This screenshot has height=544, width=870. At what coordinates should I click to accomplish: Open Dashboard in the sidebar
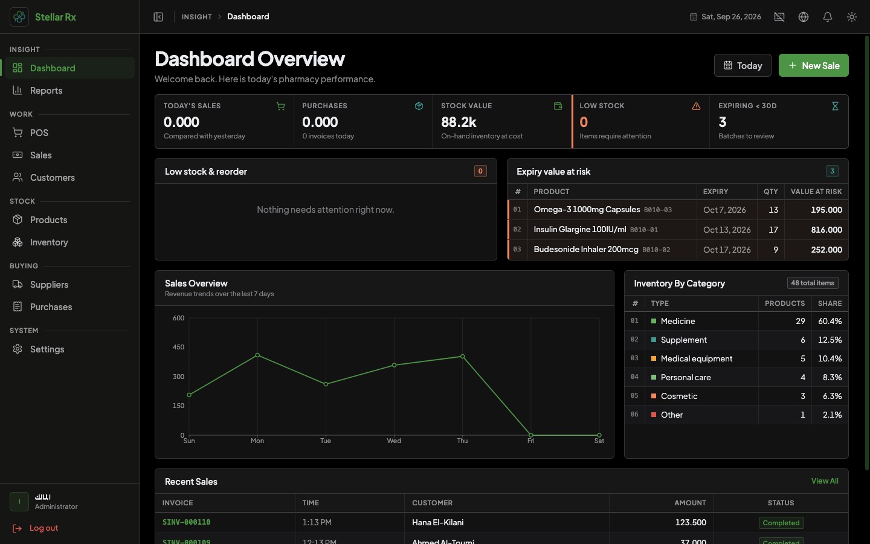(x=69, y=68)
